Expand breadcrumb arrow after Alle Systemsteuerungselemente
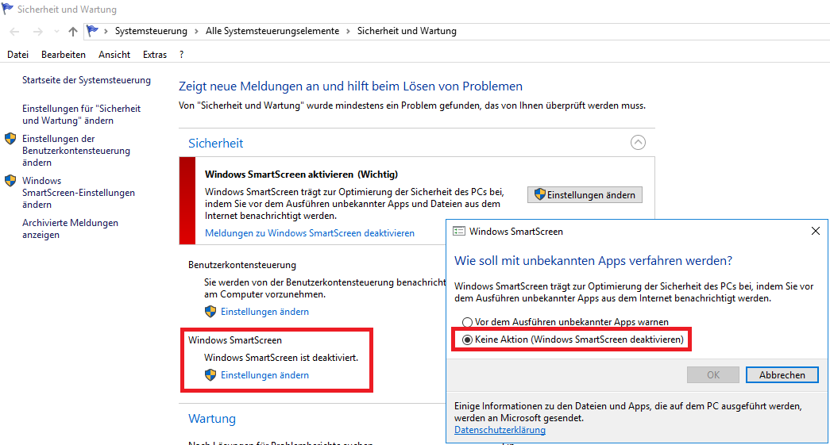The height and width of the screenshot is (445, 830). click(x=348, y=31)
